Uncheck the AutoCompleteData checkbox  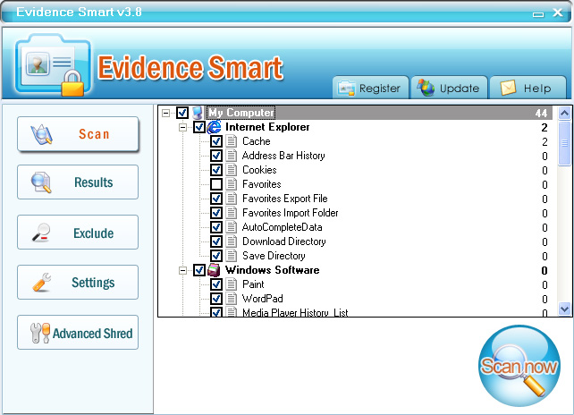pyautogui.click(x=216, y=227)
